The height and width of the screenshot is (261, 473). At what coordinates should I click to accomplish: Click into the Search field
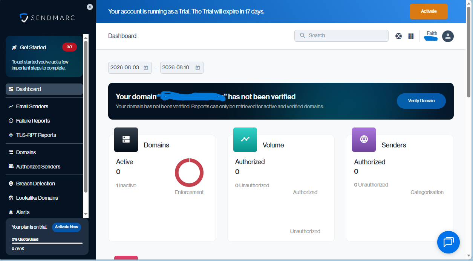[x=341, y=36]
